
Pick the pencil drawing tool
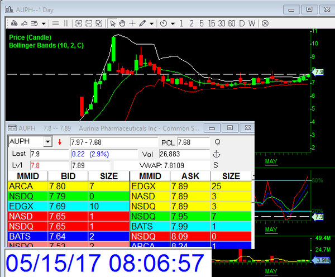point(143,23)
